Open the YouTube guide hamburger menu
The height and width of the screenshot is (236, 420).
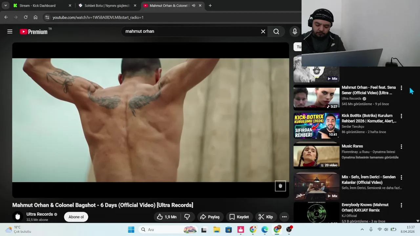(x=10, y=31)
